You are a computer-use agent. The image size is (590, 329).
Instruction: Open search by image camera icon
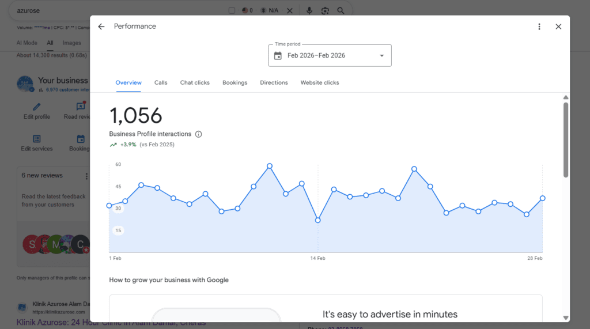point(325,10)
